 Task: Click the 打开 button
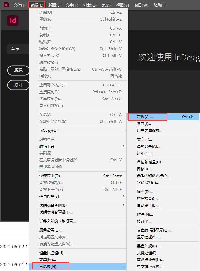pos(18,85)
